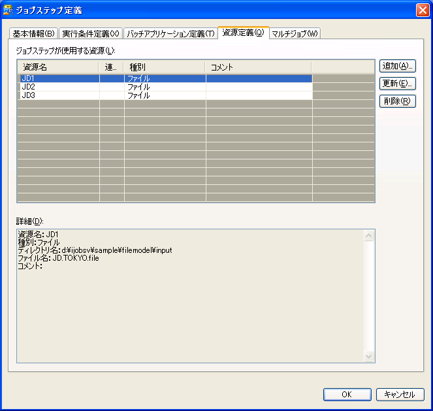Viewport: 433px width, 411px height.
Task: Click the ファイル名: JD.TOKYO.file line
Action: coord(58,258)
